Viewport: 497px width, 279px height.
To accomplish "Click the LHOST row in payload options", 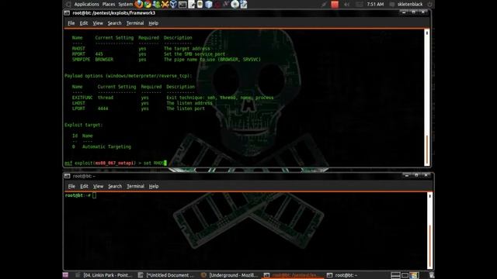I will [x=142, y=103].
